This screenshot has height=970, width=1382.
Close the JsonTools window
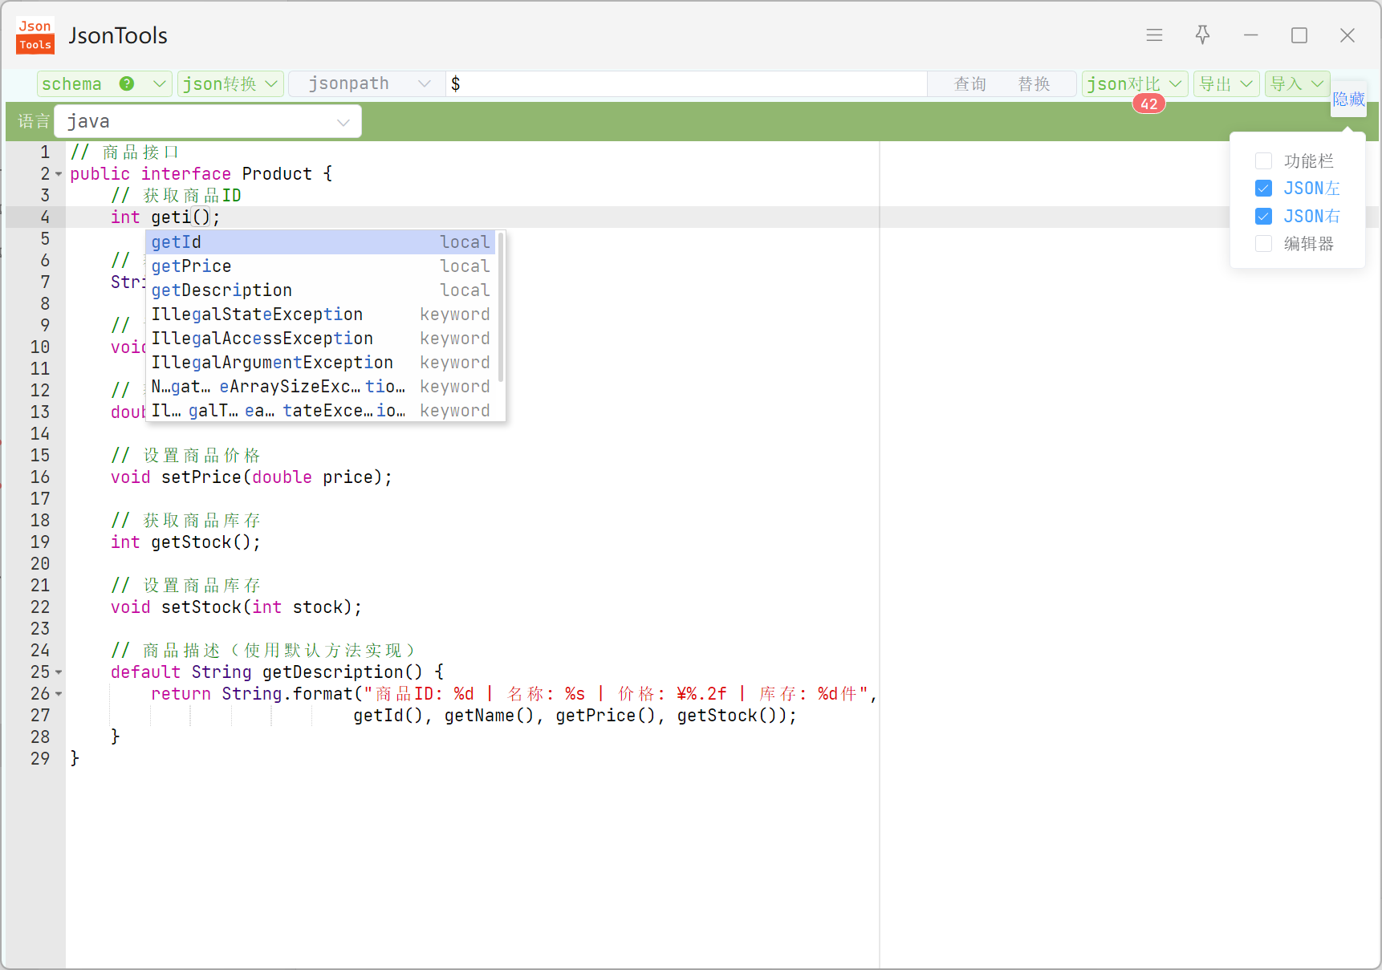pos(1347,35)
